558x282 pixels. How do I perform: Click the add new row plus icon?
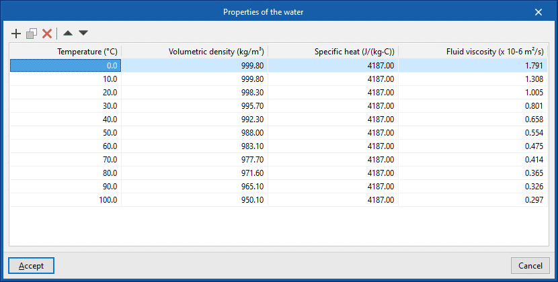[17, 33]
